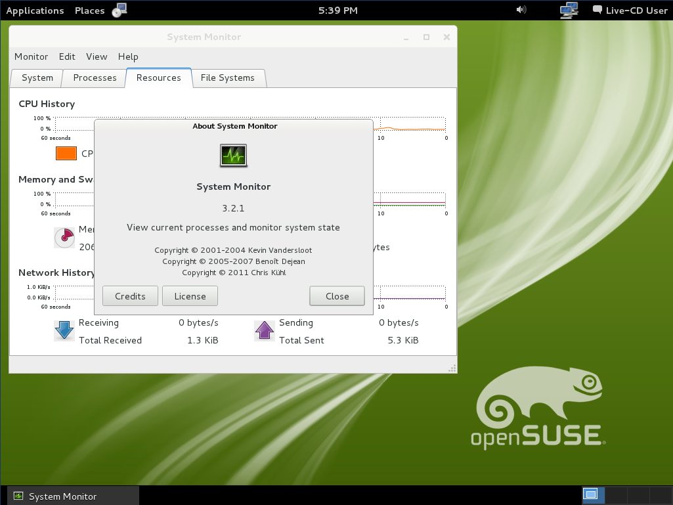The image size is (673, 505).
Task: Open the Applications menu in top panel
Action: (35, 11)
